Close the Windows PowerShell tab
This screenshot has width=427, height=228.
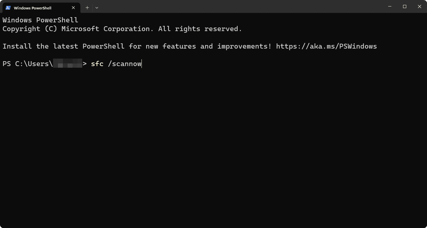point(73,8)
